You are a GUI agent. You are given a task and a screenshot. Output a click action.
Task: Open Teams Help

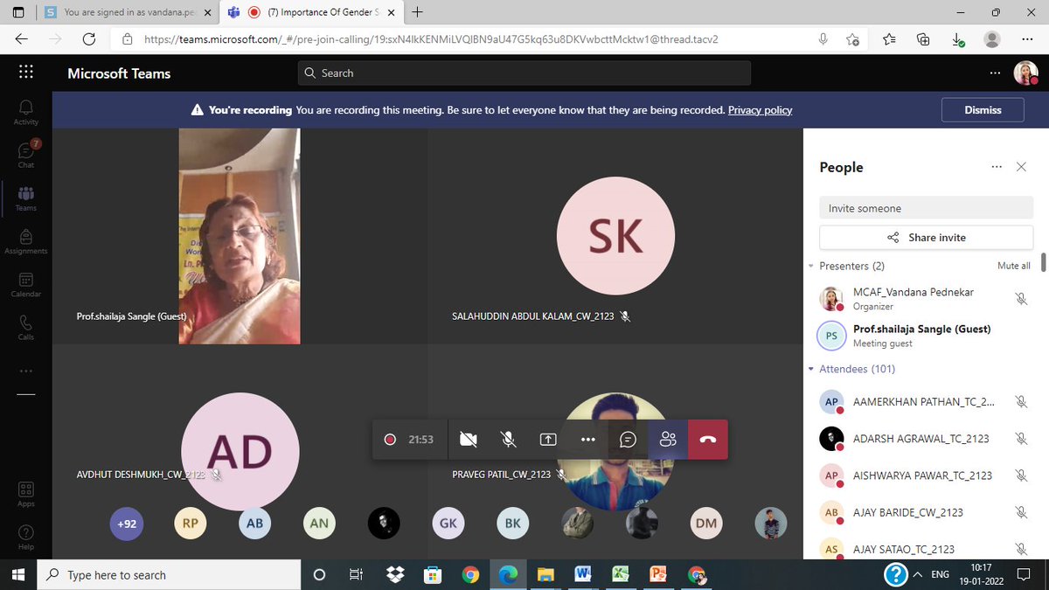[x=25, y=537]
